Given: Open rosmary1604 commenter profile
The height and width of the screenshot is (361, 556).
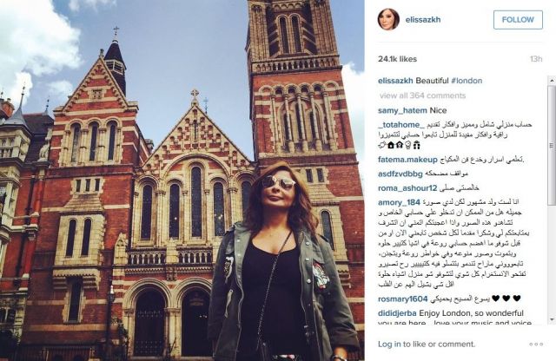Looking at the screenshot, I should click(x=403, y=299).
